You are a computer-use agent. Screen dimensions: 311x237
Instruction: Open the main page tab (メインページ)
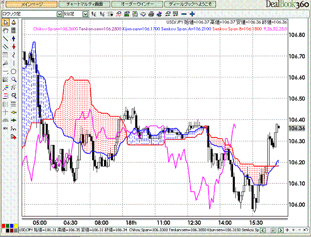coord(31,4)
